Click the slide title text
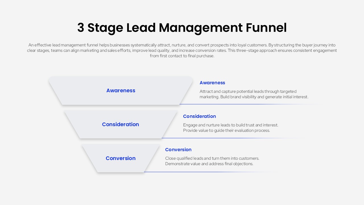This screenshot has width=364, height=205. click(x=182, y=28)
